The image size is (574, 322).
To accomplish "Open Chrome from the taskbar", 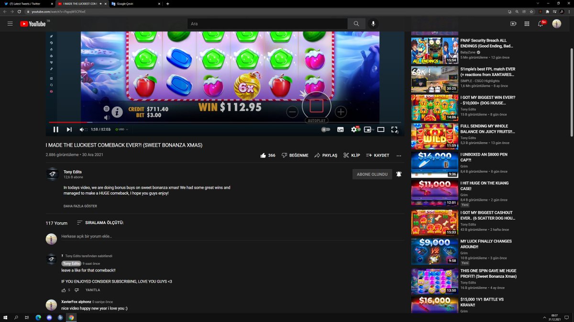I will coord(71,317).
